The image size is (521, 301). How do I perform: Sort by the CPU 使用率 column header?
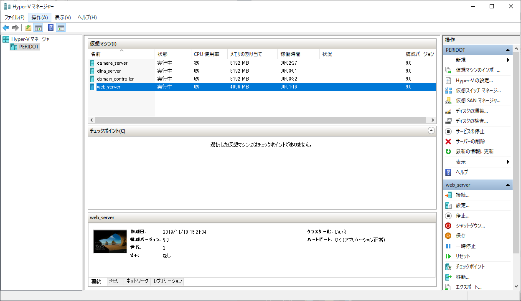click(209, 54)
